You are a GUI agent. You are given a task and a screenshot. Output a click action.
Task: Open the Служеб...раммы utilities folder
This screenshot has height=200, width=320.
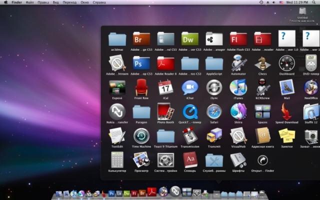click(x=214, y=160)
